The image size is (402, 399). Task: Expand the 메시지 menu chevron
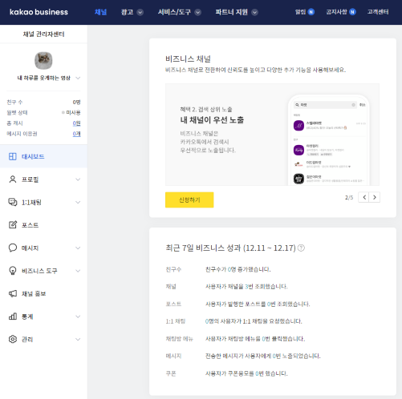[x=78, y=248]
